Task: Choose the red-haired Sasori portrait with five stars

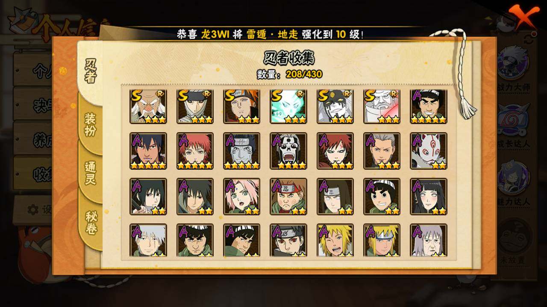Action: click(195, 151)
